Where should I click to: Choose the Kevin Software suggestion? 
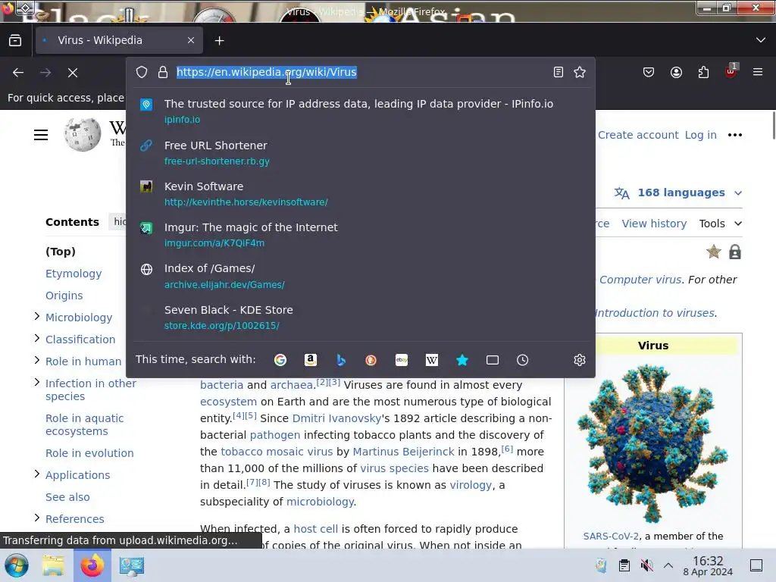(360, 194)
